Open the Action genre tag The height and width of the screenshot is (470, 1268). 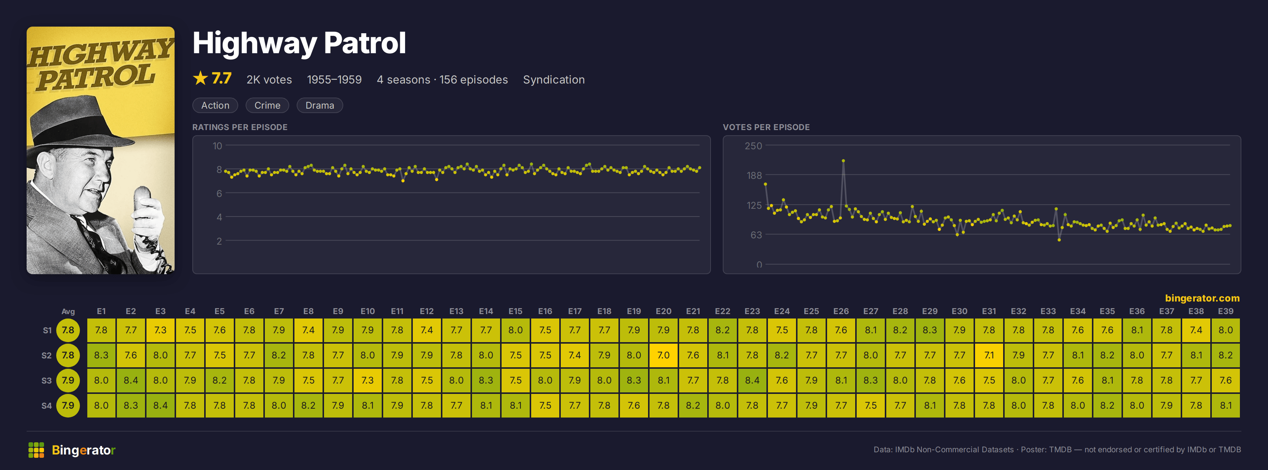215,105
